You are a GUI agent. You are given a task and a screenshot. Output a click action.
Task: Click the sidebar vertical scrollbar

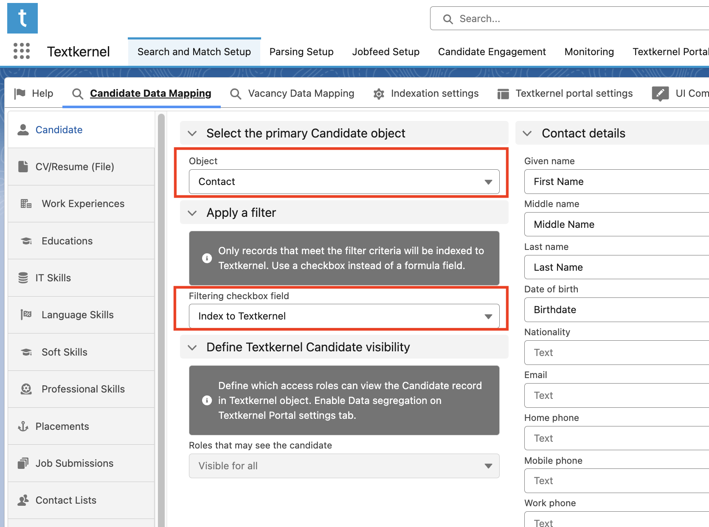[161, 320]
